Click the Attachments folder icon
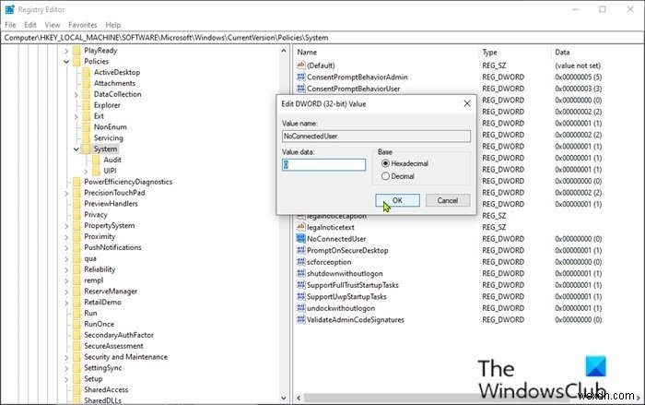The image size is (645, 405). click(x=87, y=83)
